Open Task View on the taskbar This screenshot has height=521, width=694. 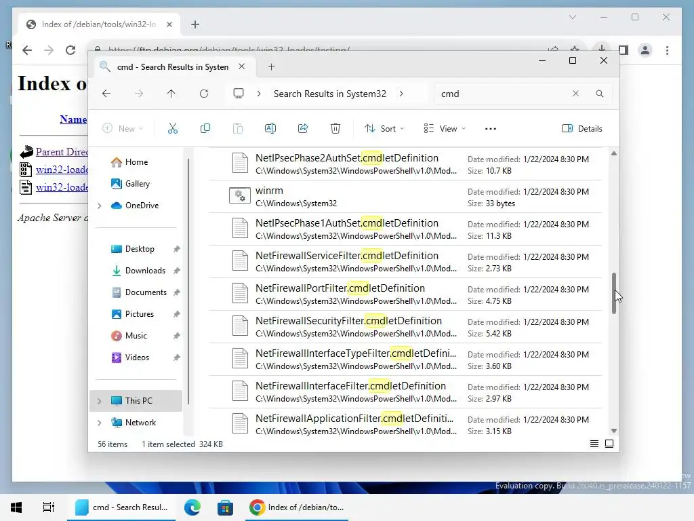point(48,507)
